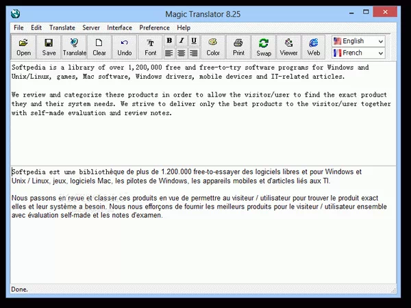The image size is (411, 308).
Task: Align text to the left
Action: (169, 53)
